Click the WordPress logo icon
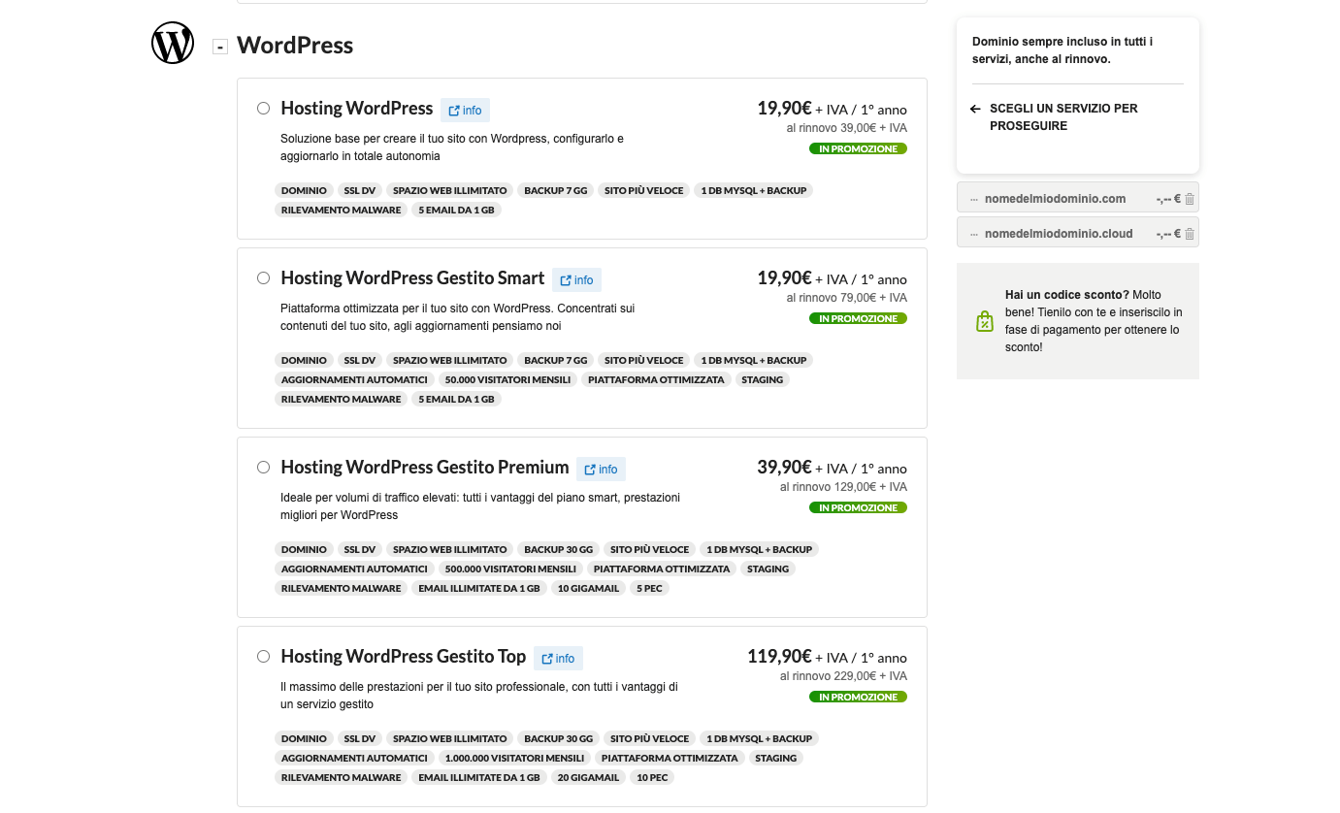 tap(173, 43)
